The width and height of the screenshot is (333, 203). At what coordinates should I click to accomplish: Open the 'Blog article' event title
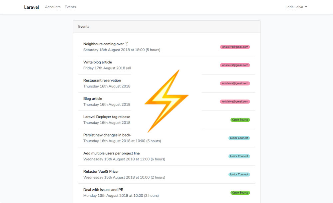93,99
